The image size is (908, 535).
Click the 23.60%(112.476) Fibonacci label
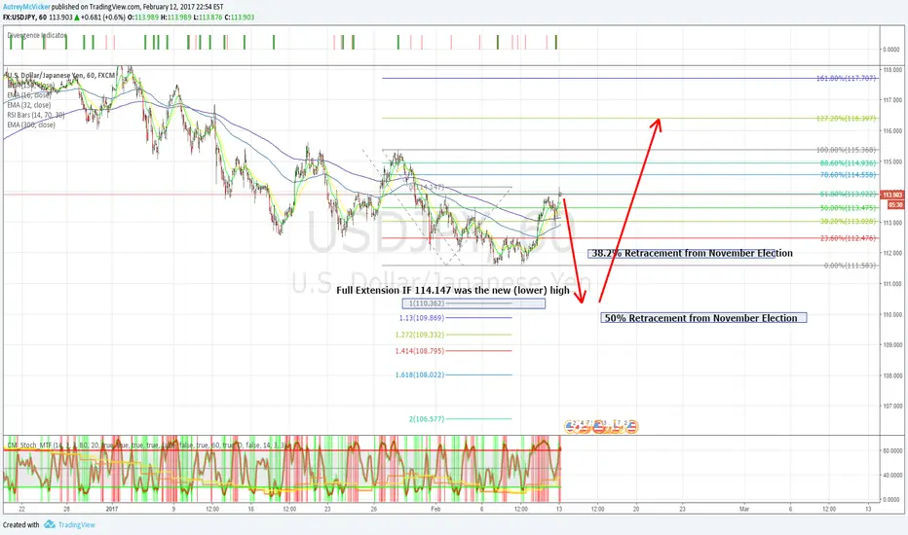coord(848,238)
